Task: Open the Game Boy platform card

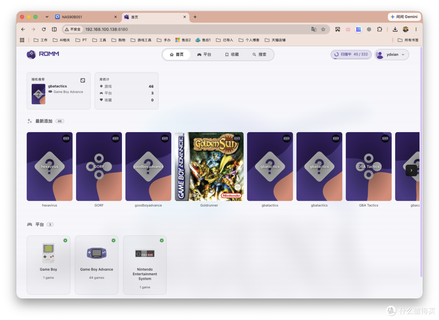Action: click(48, 265)
